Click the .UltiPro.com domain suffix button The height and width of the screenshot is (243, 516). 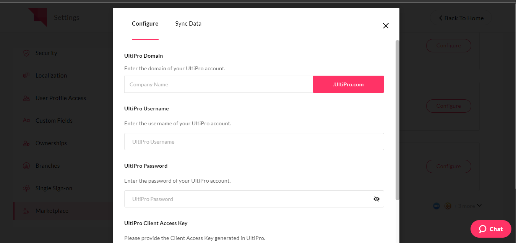[348, 84]
